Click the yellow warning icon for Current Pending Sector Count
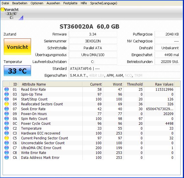Screen dimensions: 184x178 click(x=7, y=138)
